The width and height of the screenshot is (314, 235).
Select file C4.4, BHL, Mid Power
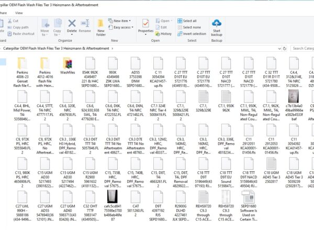point(22,105)
